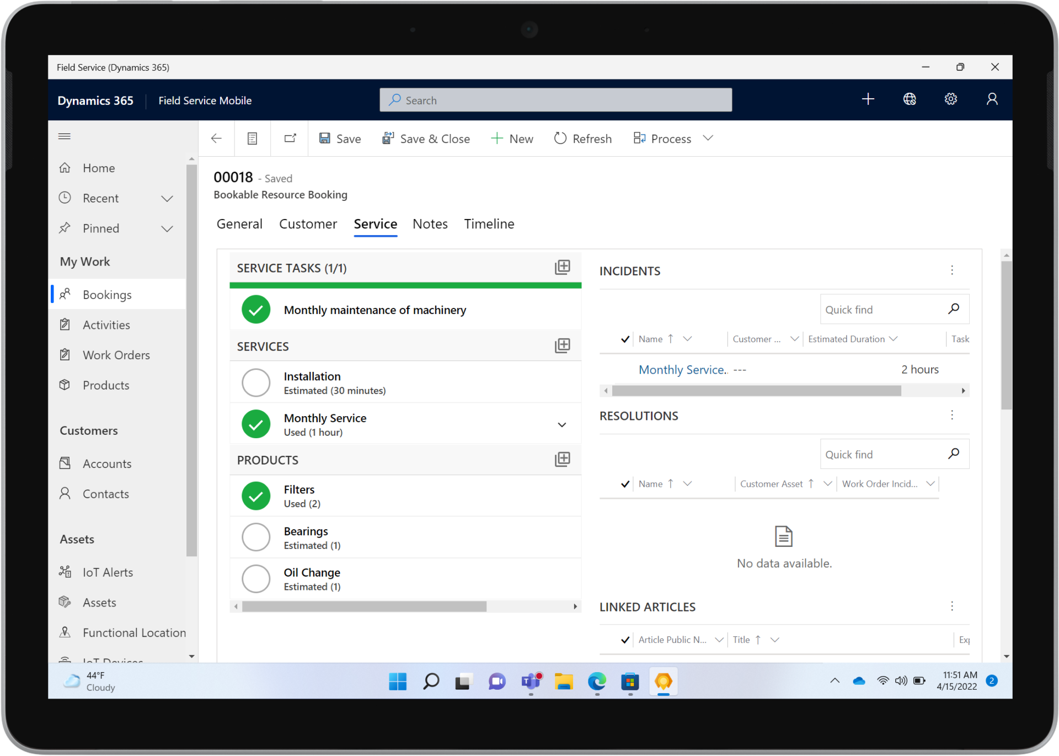Click the Refresh icon on the command bar
1059x756 pixels.
click(x=560, y=138)
